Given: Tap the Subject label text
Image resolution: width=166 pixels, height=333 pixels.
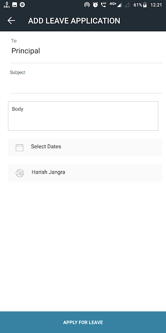Looking at the screenshot, I should point(17,72).
